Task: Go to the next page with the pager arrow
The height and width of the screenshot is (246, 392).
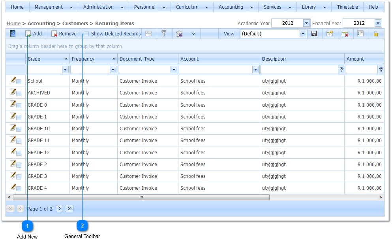Action: point(59,208)
